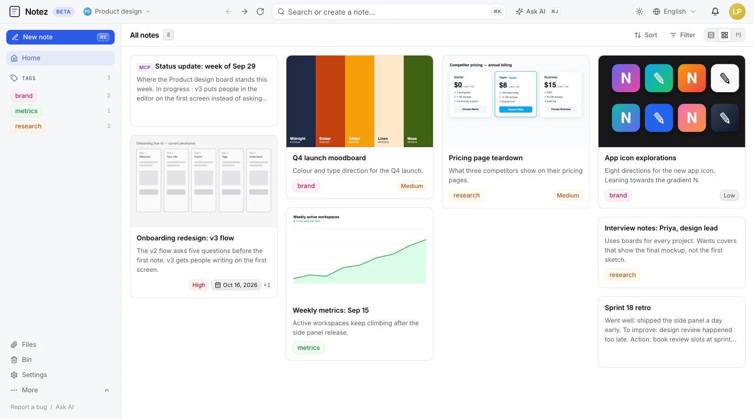Open Files in the sidebar
The width and height of the screenshot is (754, 419).
point(60,345)
